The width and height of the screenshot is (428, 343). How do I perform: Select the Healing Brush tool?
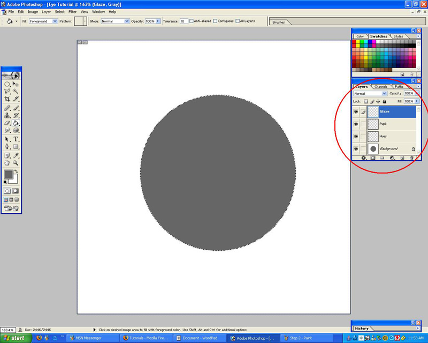point(7,108)
